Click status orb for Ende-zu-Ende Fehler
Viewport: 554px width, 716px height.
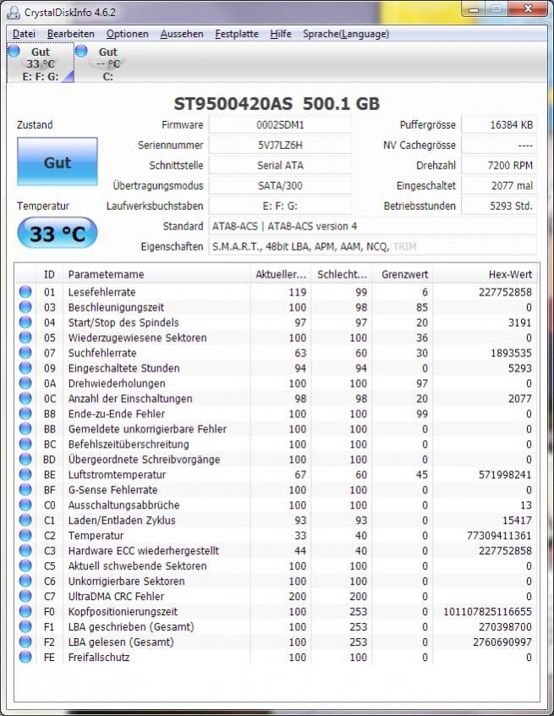[25, 413]
